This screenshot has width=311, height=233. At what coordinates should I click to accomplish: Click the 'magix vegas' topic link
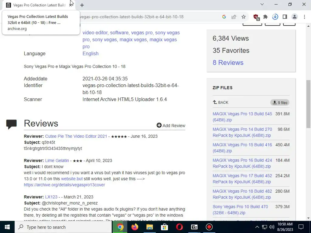pos(133,40)
